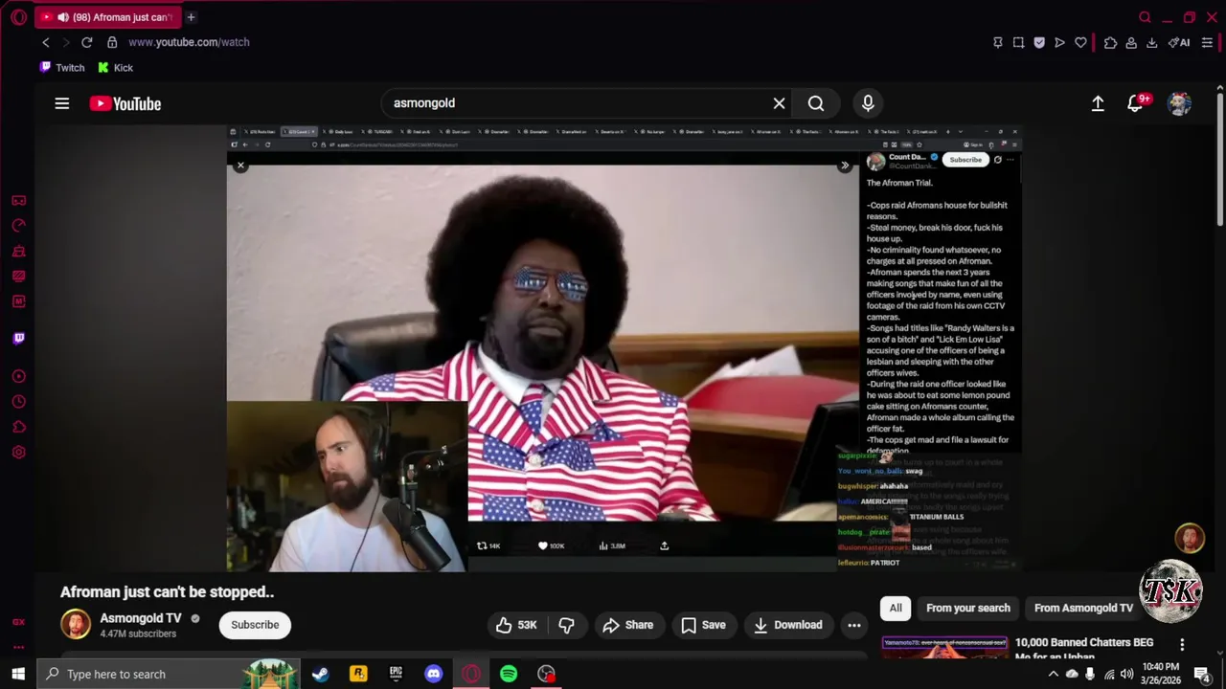Open Easy Setup sliders icon
This screenshot has height=689, width=1226.
coord(1207,42)
